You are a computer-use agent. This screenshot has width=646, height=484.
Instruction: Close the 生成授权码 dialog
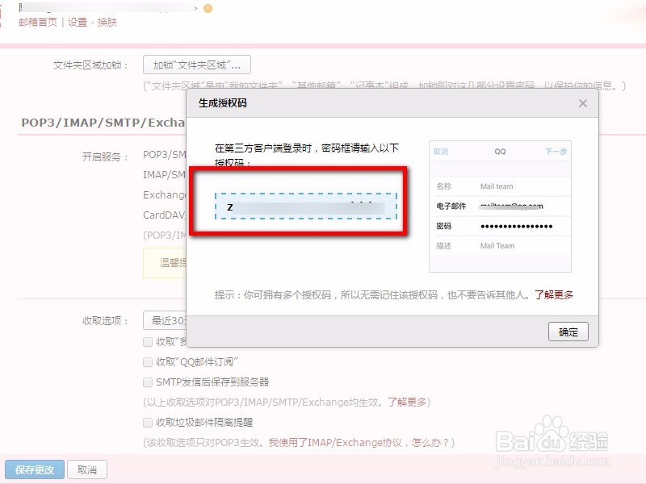pos(583,103)
